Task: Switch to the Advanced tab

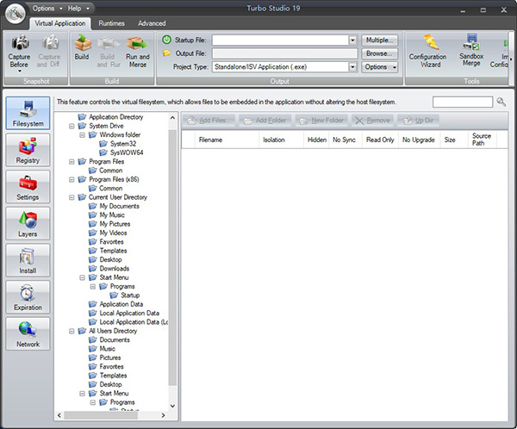Action: coord(152,23)
